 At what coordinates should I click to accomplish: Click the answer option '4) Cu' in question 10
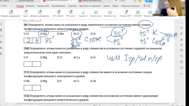pos(77,57)
